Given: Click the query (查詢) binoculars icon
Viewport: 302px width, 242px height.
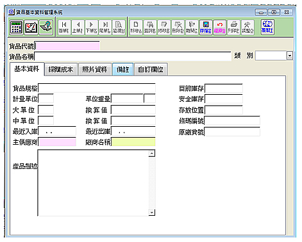Looking at the screenshot, I should pyautogui.click(x=150, y=27).
